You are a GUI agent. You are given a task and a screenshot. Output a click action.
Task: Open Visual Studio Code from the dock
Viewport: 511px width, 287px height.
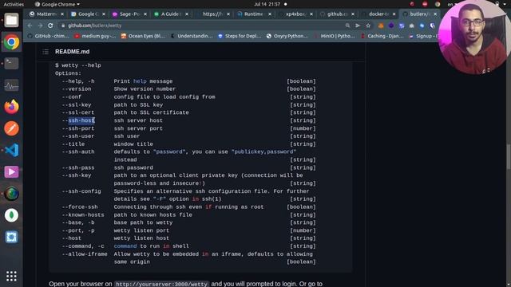tap(11, 151)
